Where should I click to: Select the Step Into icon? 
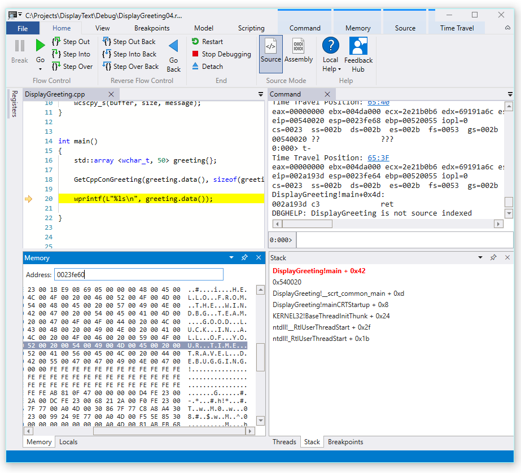[56, 55]
